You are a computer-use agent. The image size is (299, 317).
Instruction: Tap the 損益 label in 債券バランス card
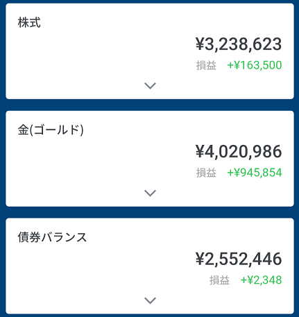point(220,280)
